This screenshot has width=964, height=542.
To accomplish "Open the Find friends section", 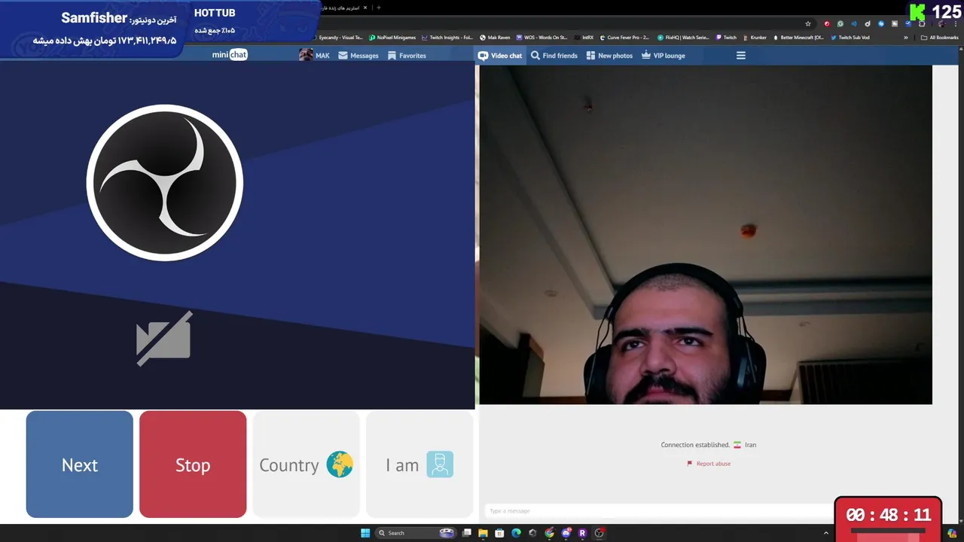I will click(x=554, y=55).
